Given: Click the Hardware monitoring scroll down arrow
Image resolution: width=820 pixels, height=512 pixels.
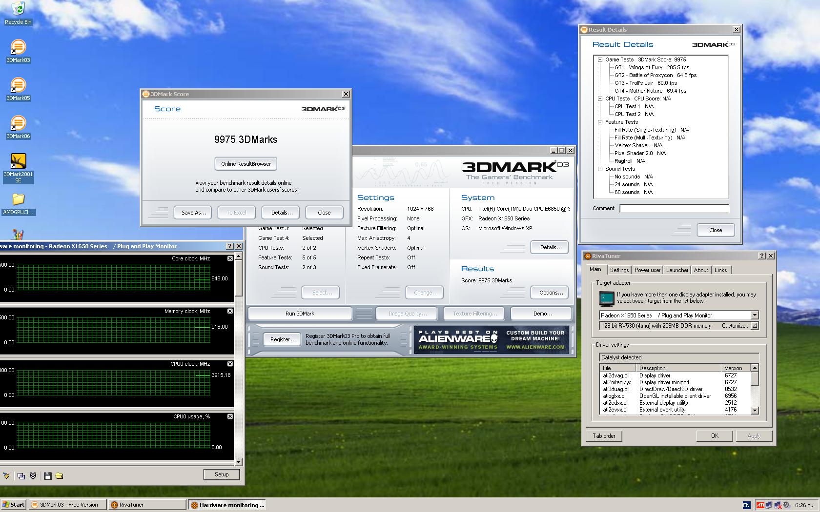Looking at the screenshot, I should (x=238, y=462).
